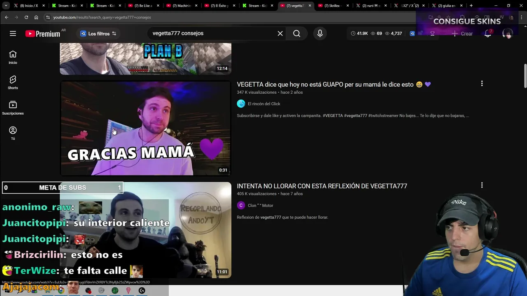527x296 pixels.
Task: Play the PLAN B thumbnail video
Action: [x=145, y=58]
